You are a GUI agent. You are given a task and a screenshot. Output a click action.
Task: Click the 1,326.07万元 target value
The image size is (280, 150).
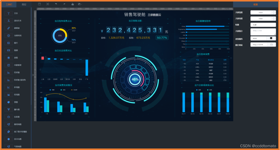(116, 38)
